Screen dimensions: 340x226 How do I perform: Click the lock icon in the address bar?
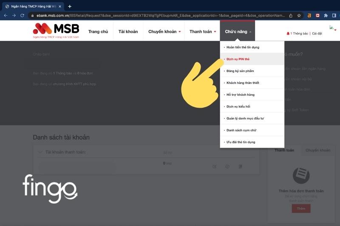(33, 16)
